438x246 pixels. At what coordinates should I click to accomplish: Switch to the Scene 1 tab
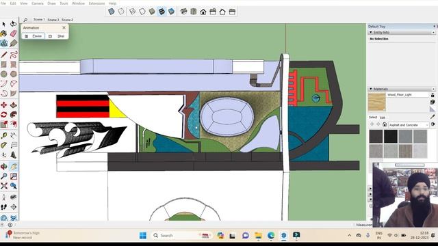coord(39,20)
